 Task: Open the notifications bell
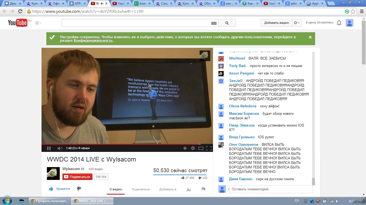tap(339, 23)
